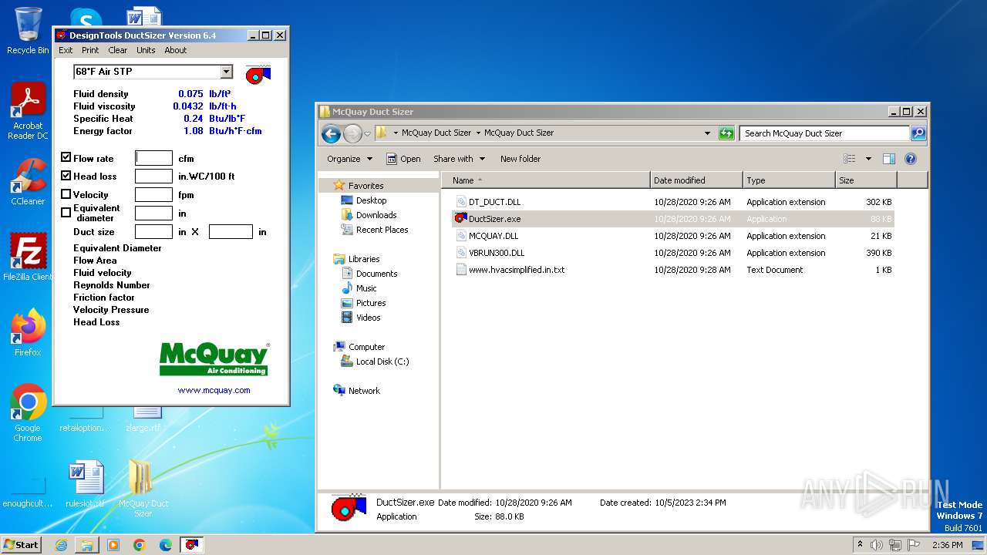The width and height of the screenshot is (987, 555).
Task: Open the Clear menu in DuctSizer
Action: [118, 50]
